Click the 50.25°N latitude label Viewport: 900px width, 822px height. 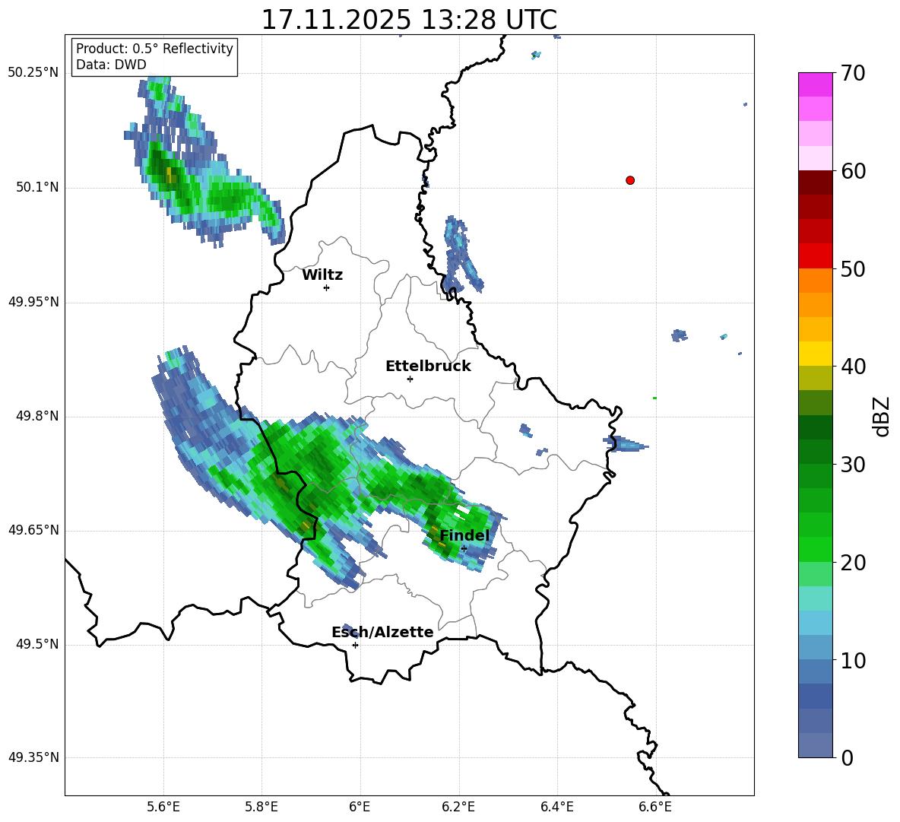[33, 73]
